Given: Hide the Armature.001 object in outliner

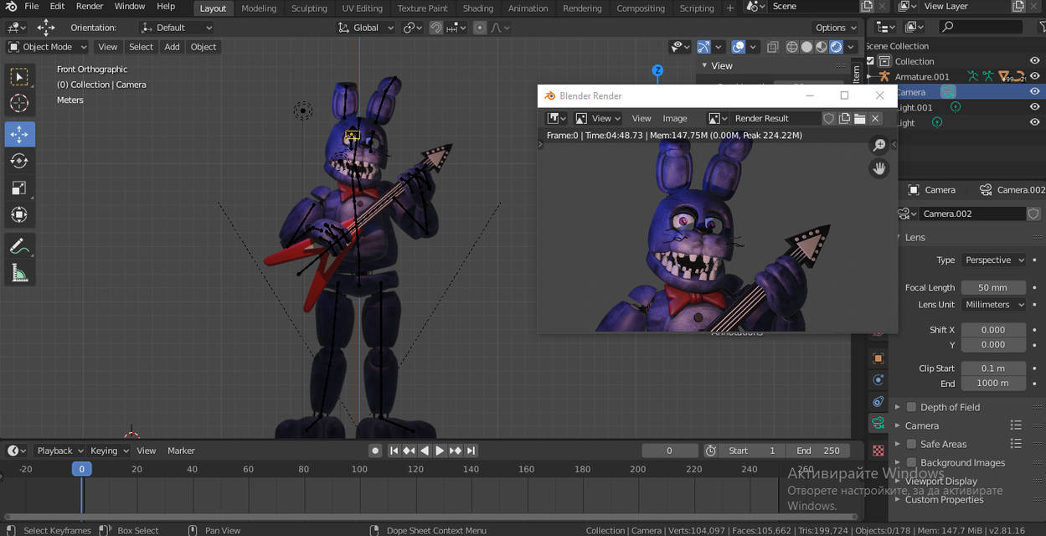Looking at the screenshot, I should [1035, 76].
